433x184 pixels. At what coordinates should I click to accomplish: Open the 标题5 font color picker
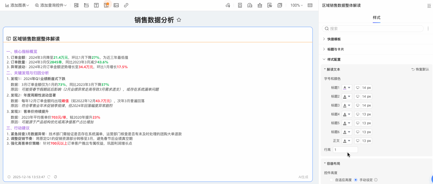[x=347, y=123]
